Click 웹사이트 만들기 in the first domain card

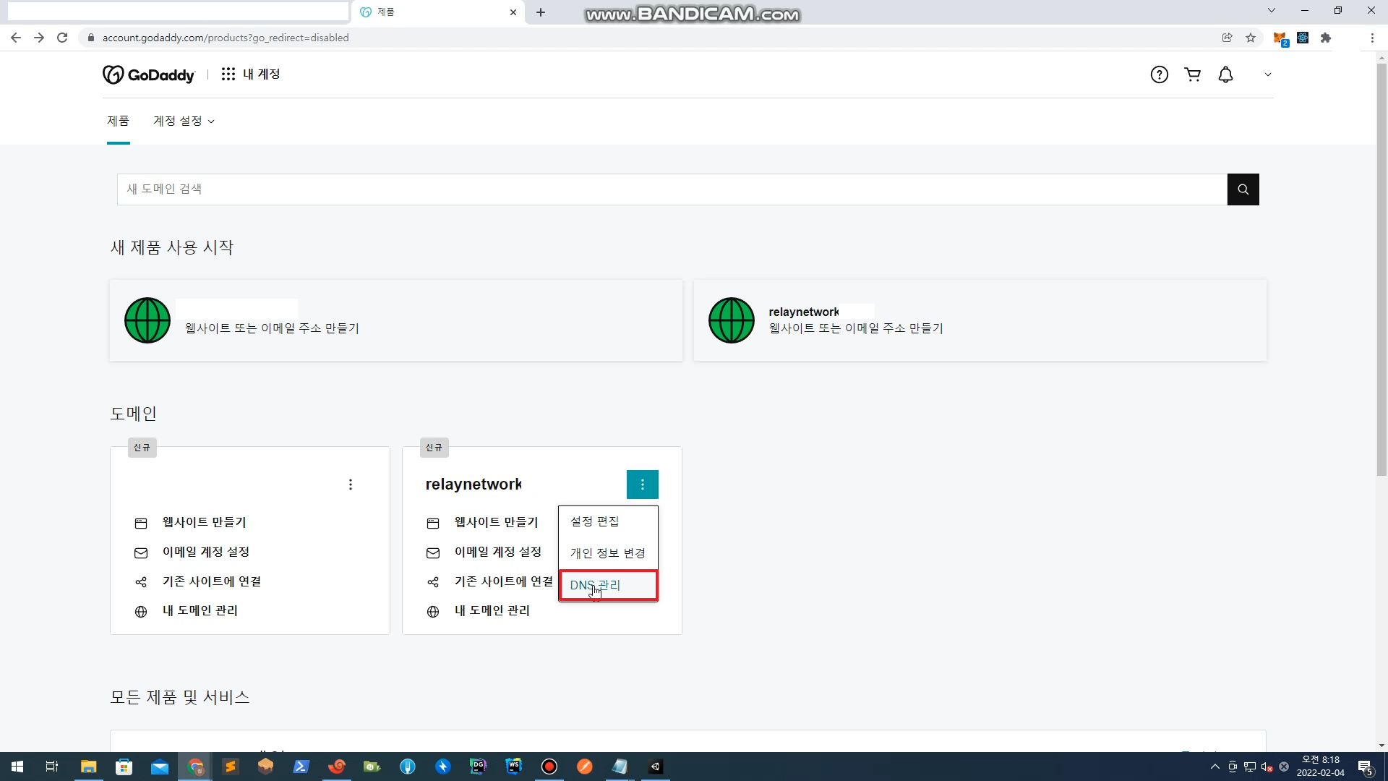204,522
